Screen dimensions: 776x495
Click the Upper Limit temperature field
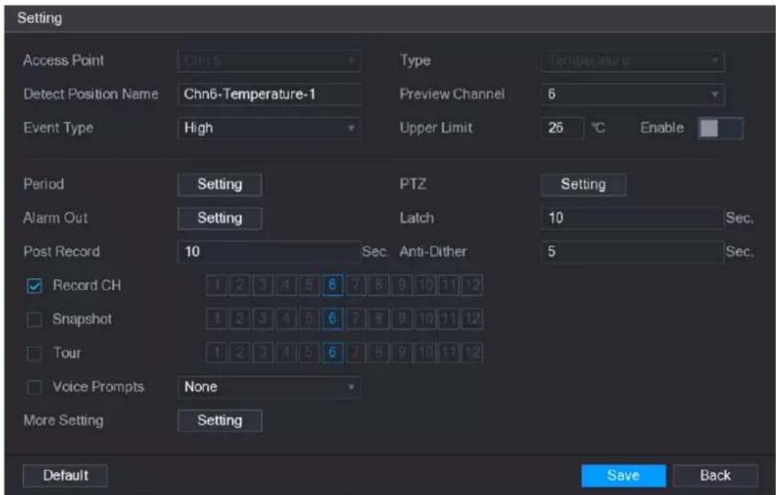[563, 128]
